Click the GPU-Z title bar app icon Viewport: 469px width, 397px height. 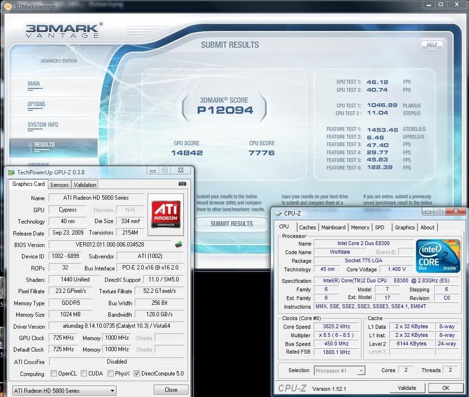tap(11, 172)
